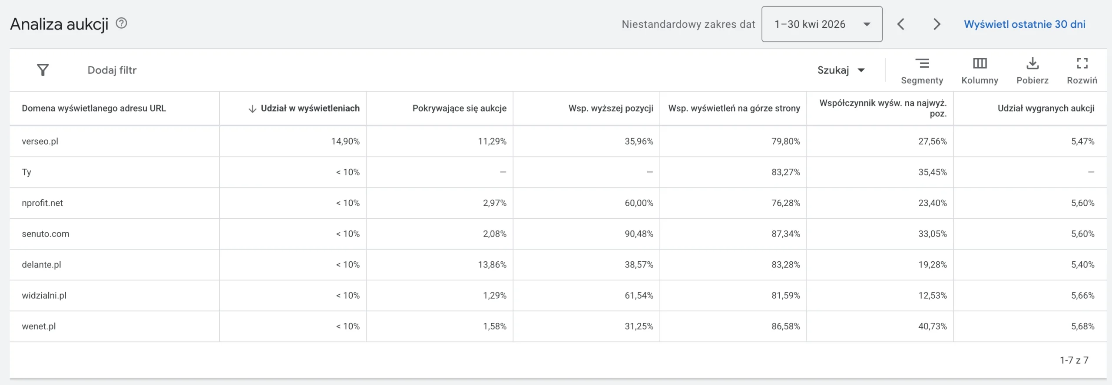The image size is (1112, 385).
Task: Click the Analiza aukcji heading
Action: pos(59,24)
